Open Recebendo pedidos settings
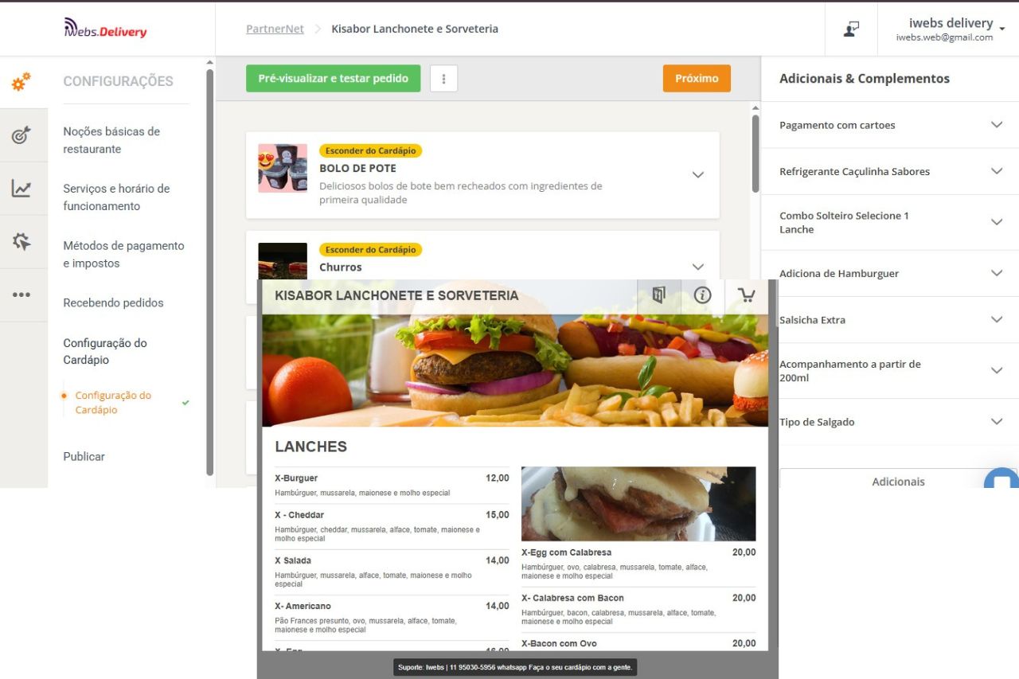 point(113,302)
